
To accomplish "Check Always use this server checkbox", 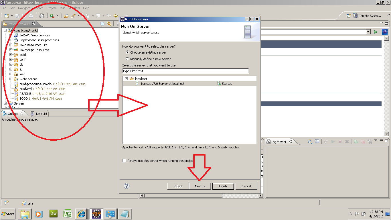I will point(124,161).
